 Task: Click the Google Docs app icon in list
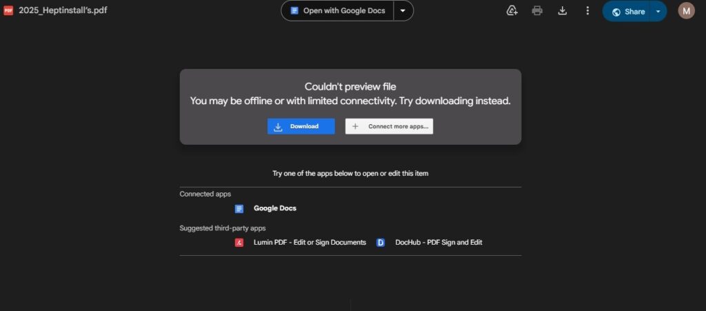click(239, 209)
